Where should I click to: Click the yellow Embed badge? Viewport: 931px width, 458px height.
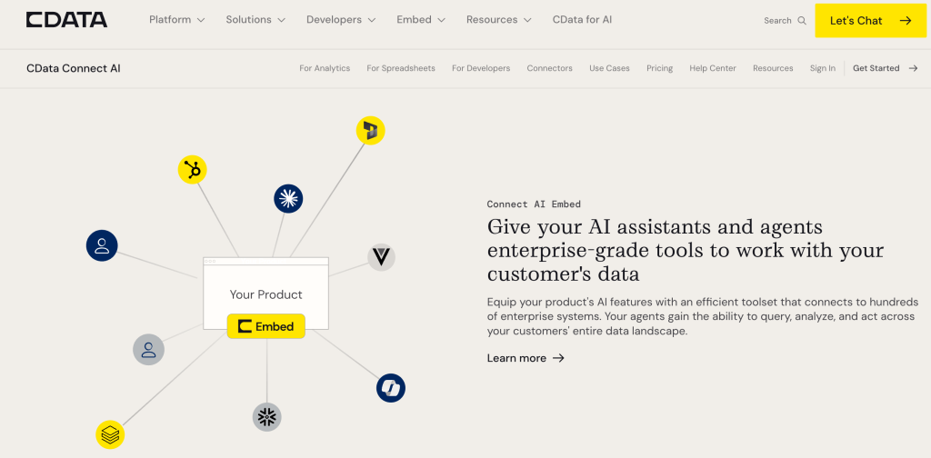(266, 326)
